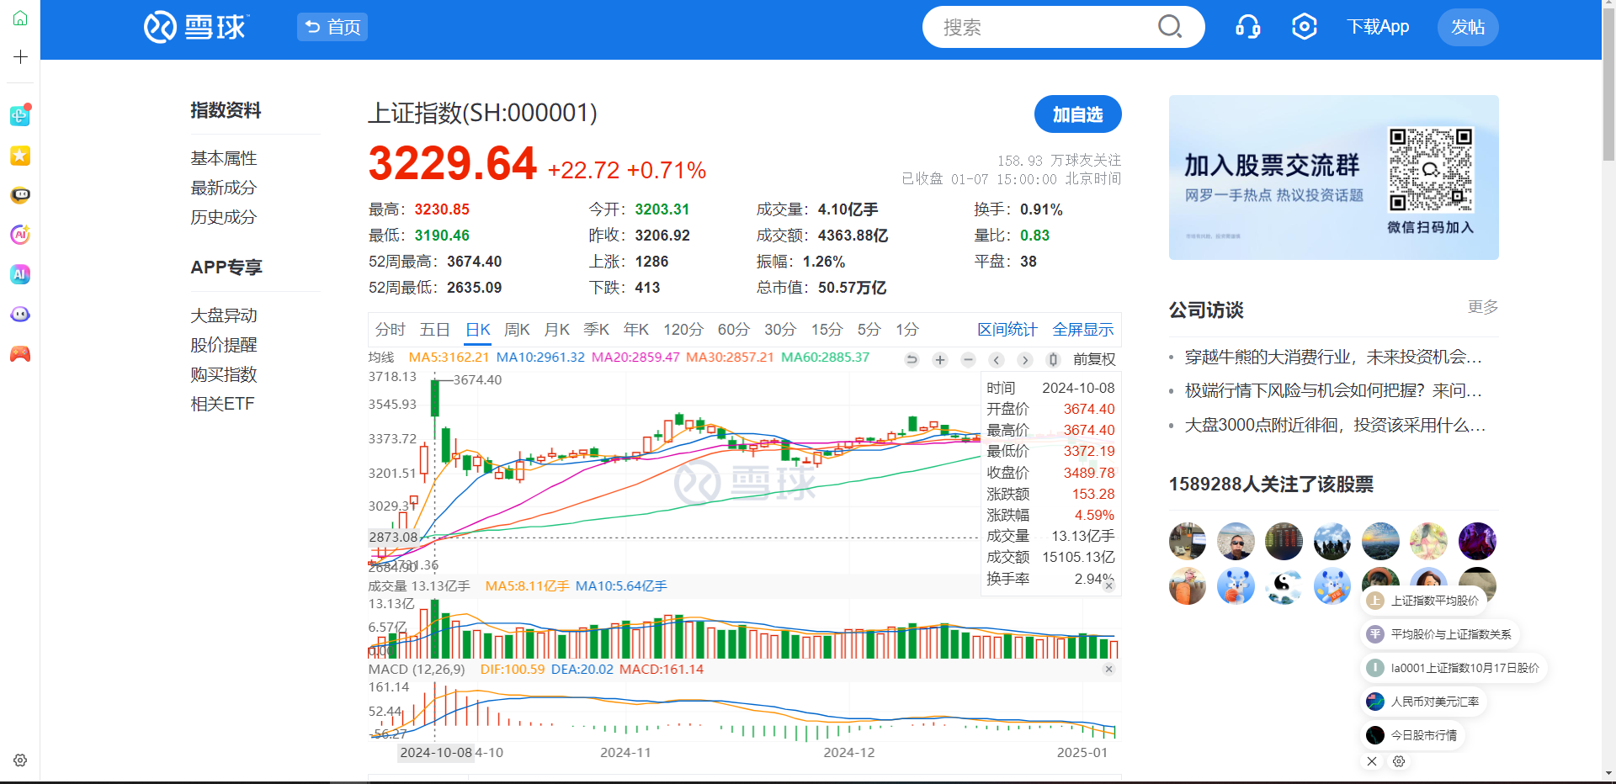Image resolution: width=1616 pixels, height=784 pixels.
Task: Open article 大盘3000点附近徘徊
Action: (x=1335, y=426)
